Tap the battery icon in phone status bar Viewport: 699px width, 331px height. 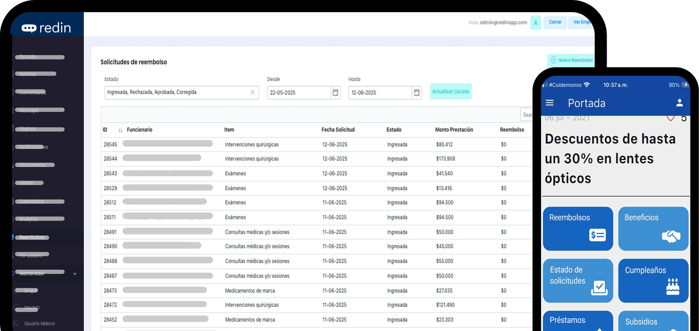click(685, 85)
